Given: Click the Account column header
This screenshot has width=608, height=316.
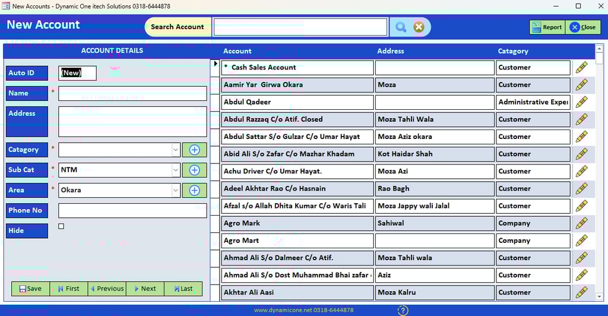Looking at the screenshot, I should (237, 51).
